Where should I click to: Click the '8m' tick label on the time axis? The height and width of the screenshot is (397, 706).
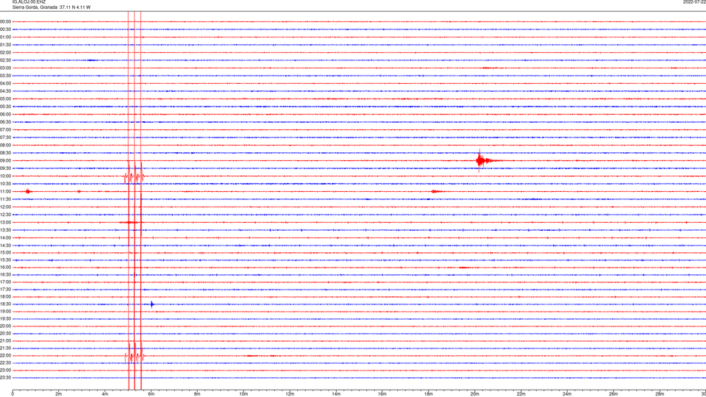coord(197,394)
